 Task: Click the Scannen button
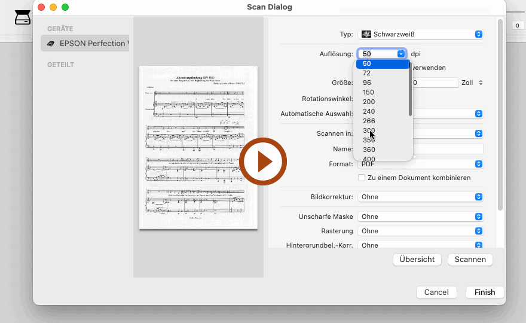coord(470,259)
